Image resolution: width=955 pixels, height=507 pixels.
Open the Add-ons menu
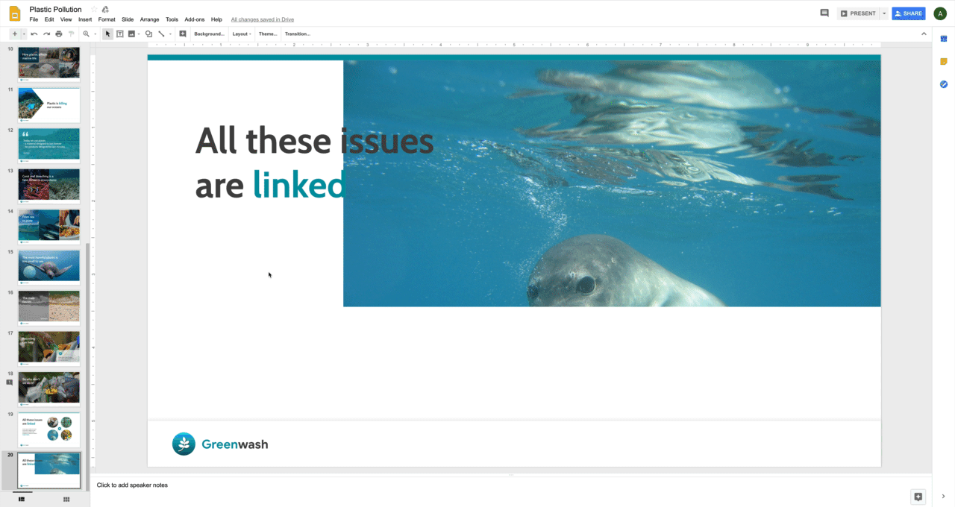(194, 19)
